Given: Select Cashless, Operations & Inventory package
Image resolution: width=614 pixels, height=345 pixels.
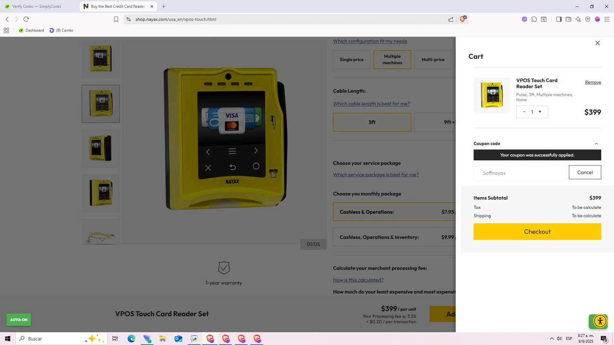Looking at the screenshot, I should tap(394, 237).
